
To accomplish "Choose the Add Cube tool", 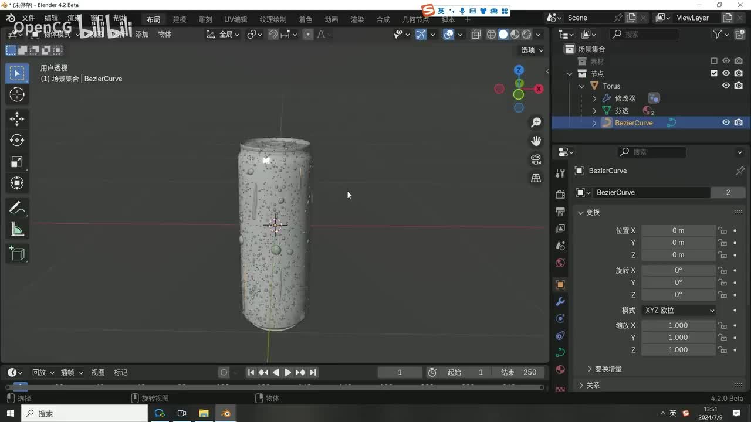I will pyautogui.click(x=17, y=253).
